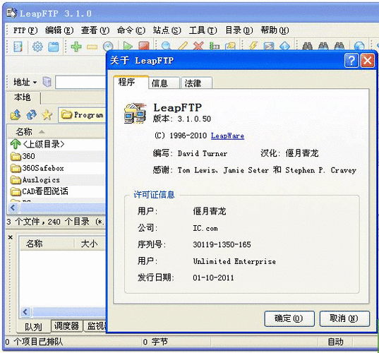The width and height of the screenshot is (379, 353).
Task: Click serial number 30119-1350-165
Action: pos(222,245)
